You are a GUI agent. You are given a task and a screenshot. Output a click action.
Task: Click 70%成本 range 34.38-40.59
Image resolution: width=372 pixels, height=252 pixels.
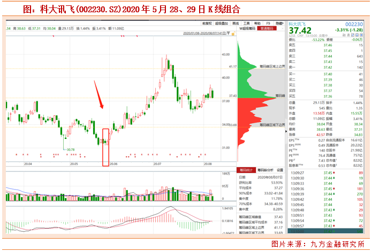tap(274, 204)
